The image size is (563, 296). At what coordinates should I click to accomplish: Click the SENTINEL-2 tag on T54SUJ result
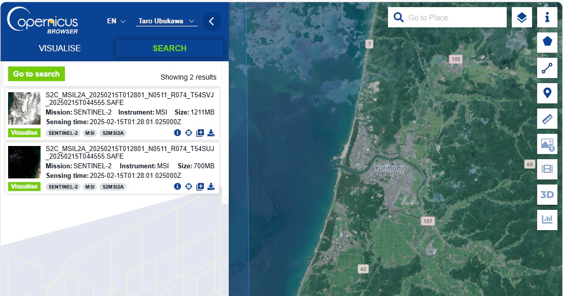[x=63, y=187]
